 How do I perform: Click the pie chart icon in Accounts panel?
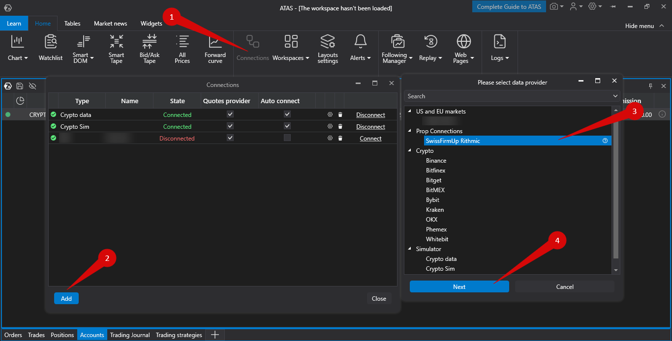20,101
